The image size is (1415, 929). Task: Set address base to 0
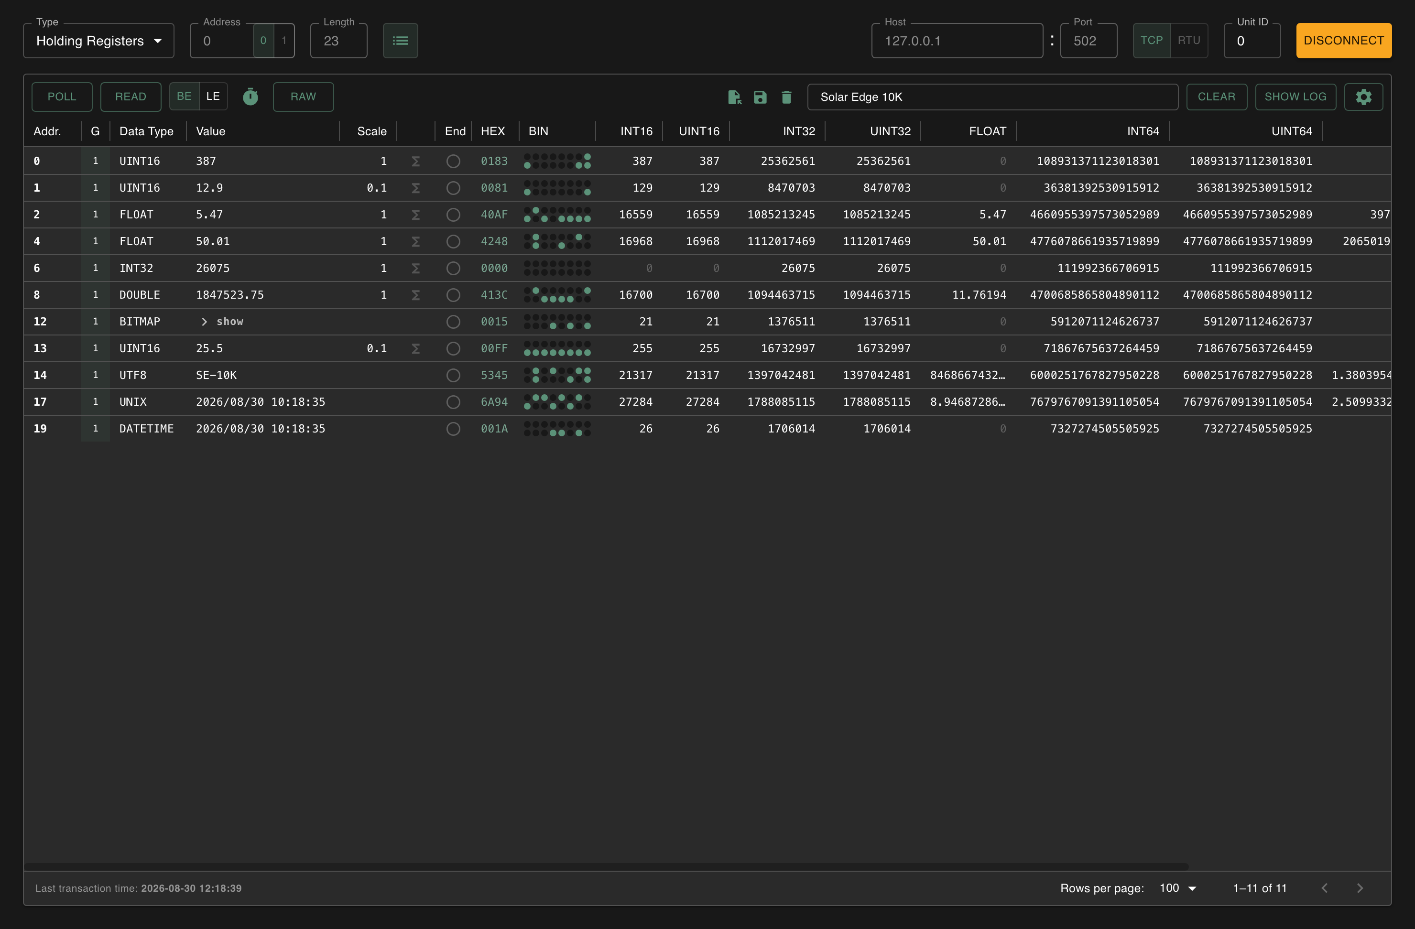point(263,41)
